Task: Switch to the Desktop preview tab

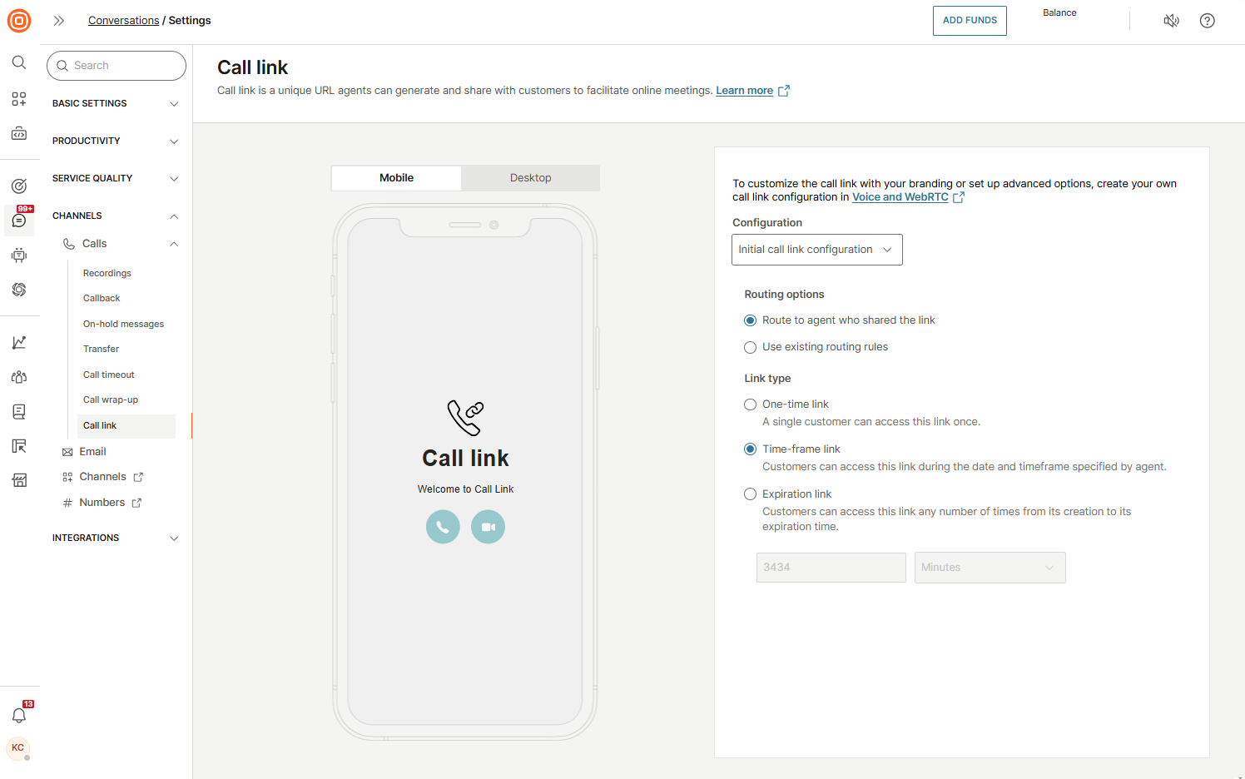Action: [x=530, y=177]
